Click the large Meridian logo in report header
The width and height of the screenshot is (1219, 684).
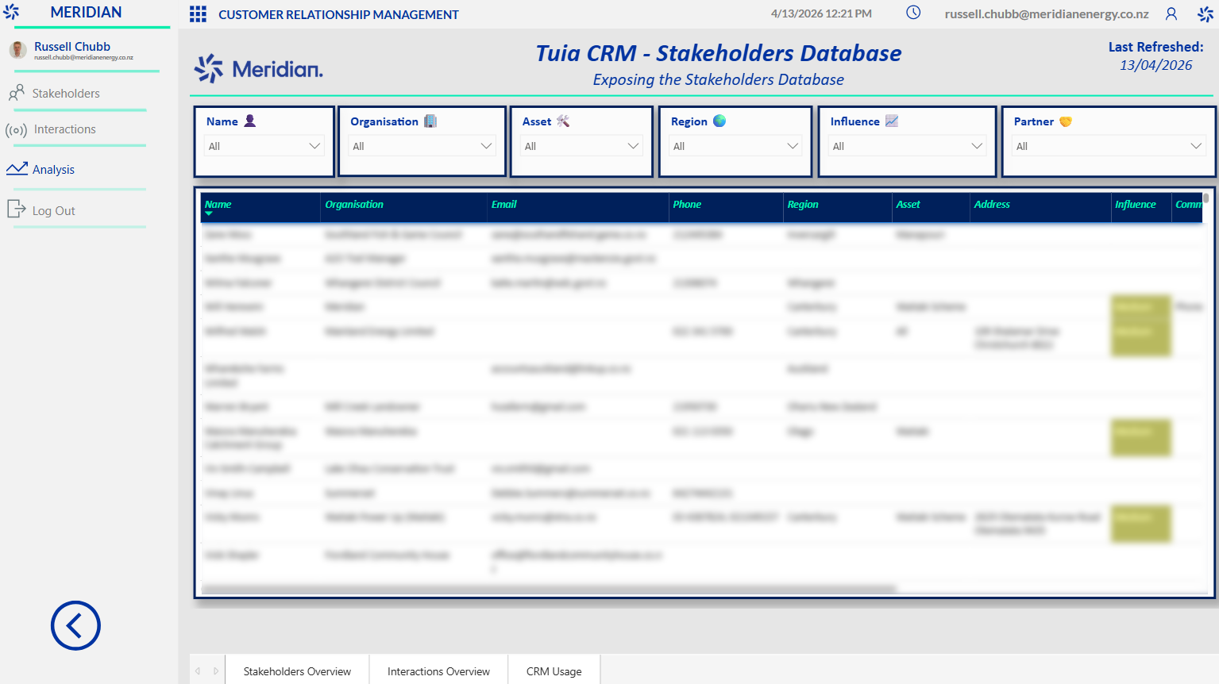tap(259, 69)
